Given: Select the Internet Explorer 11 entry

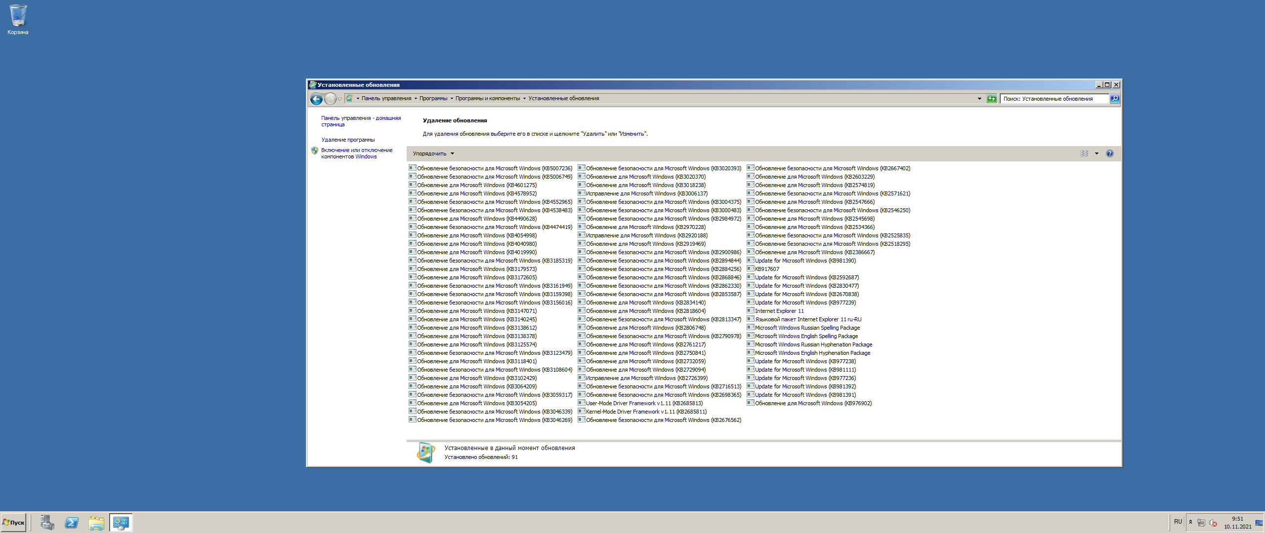Looking at the screenshot, I should [775, 311].
